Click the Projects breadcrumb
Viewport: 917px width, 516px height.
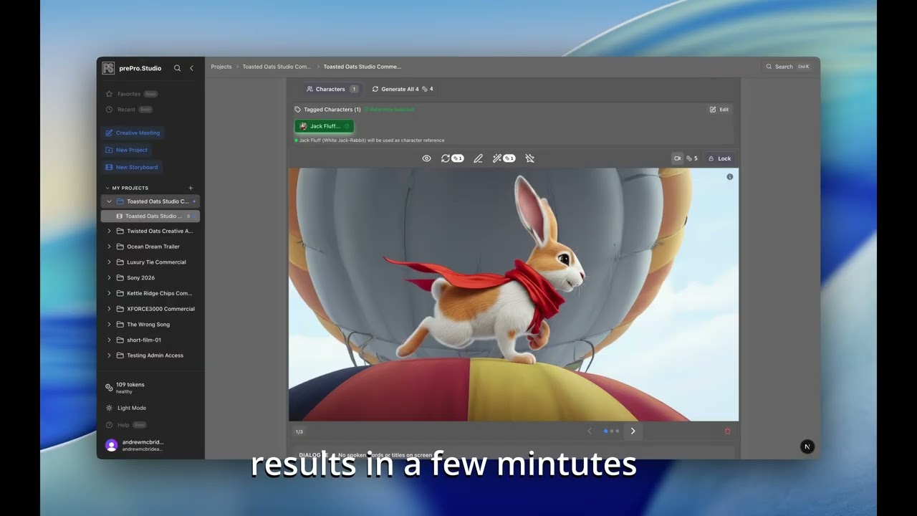click(x=221, y=67)
